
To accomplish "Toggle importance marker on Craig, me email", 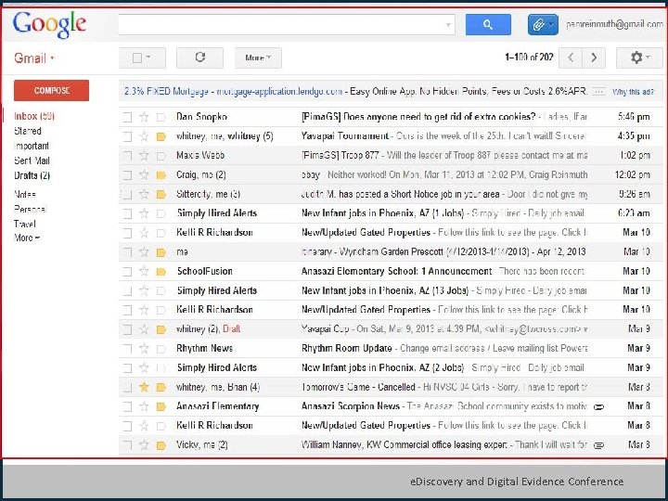I will coord(161,175).
